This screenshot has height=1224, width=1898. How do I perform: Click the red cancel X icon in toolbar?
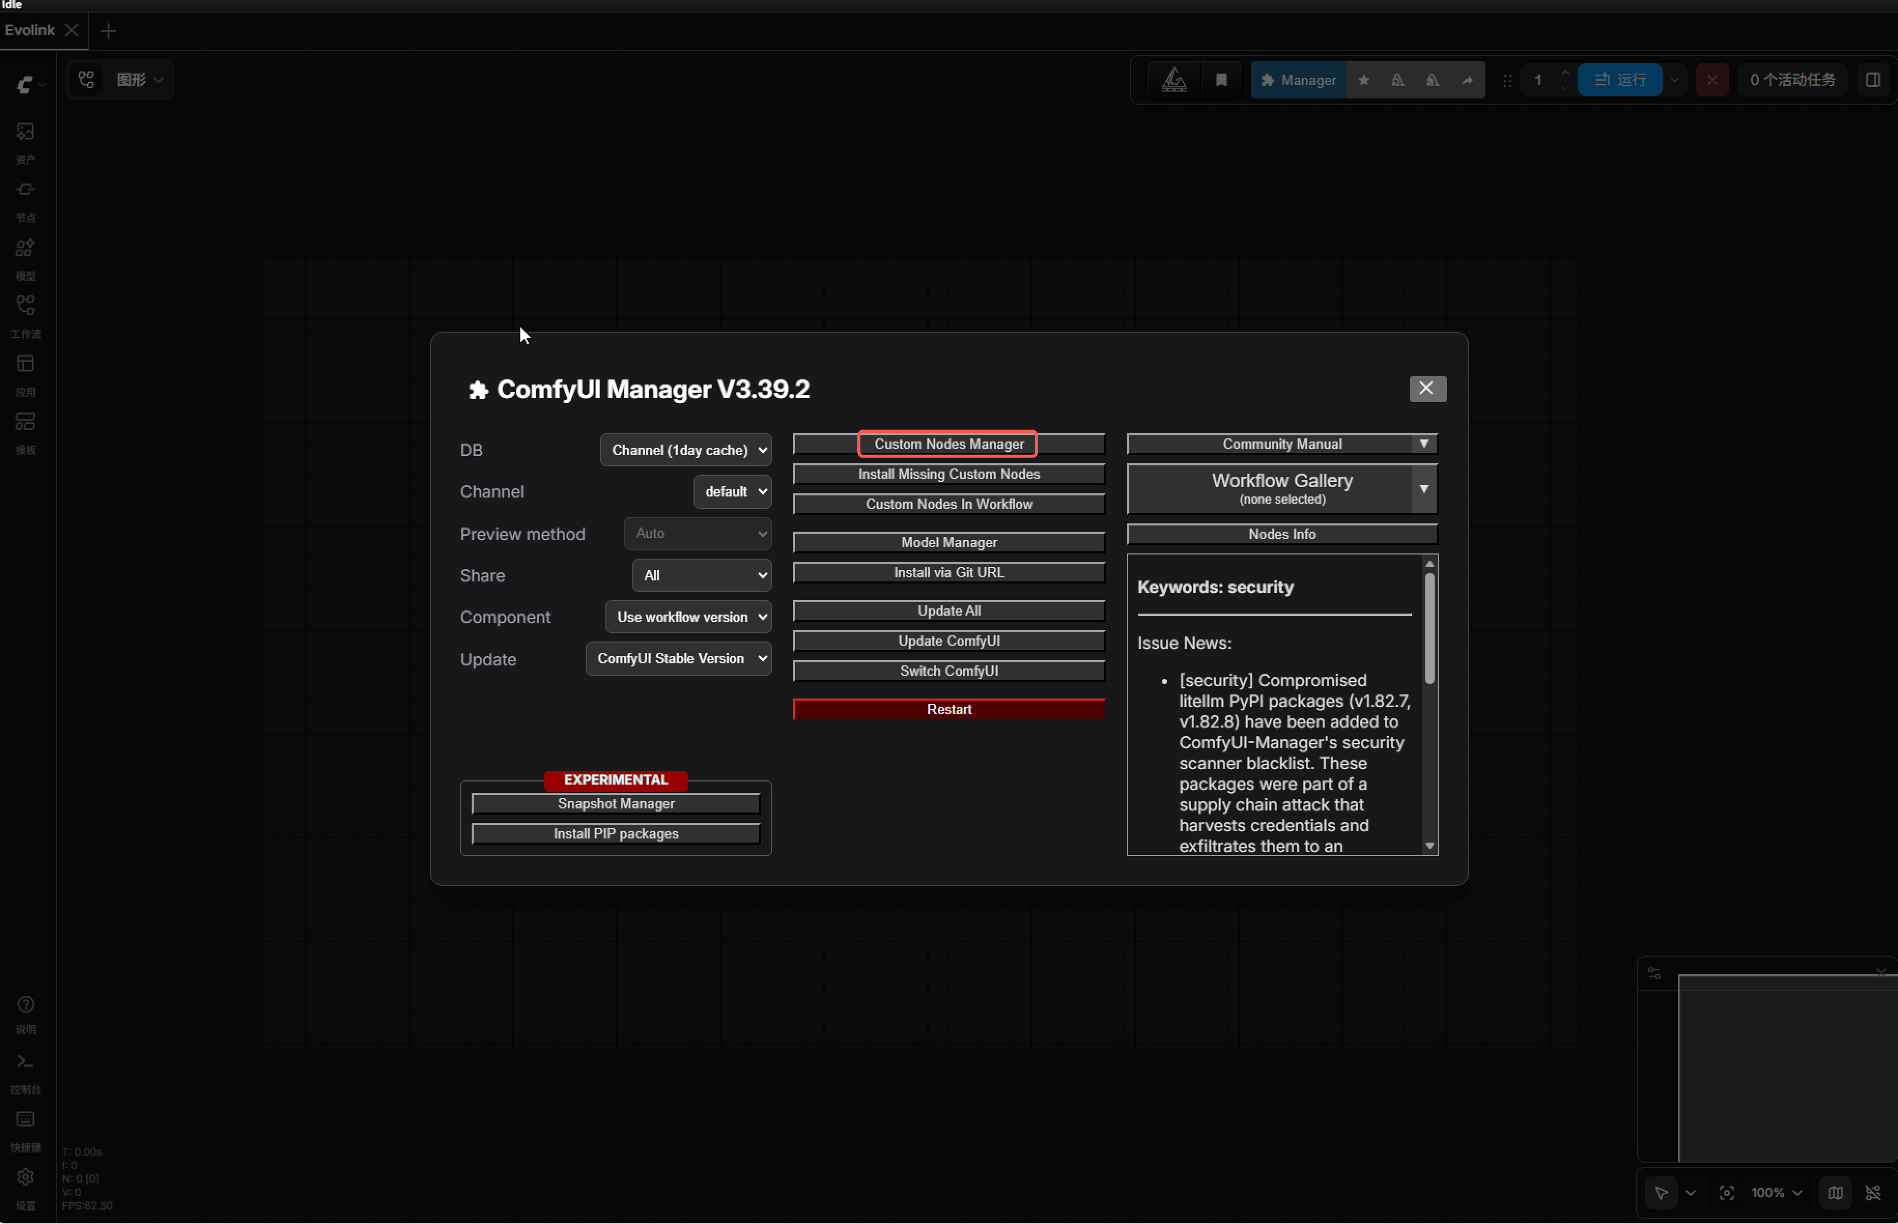(1712, 79)
